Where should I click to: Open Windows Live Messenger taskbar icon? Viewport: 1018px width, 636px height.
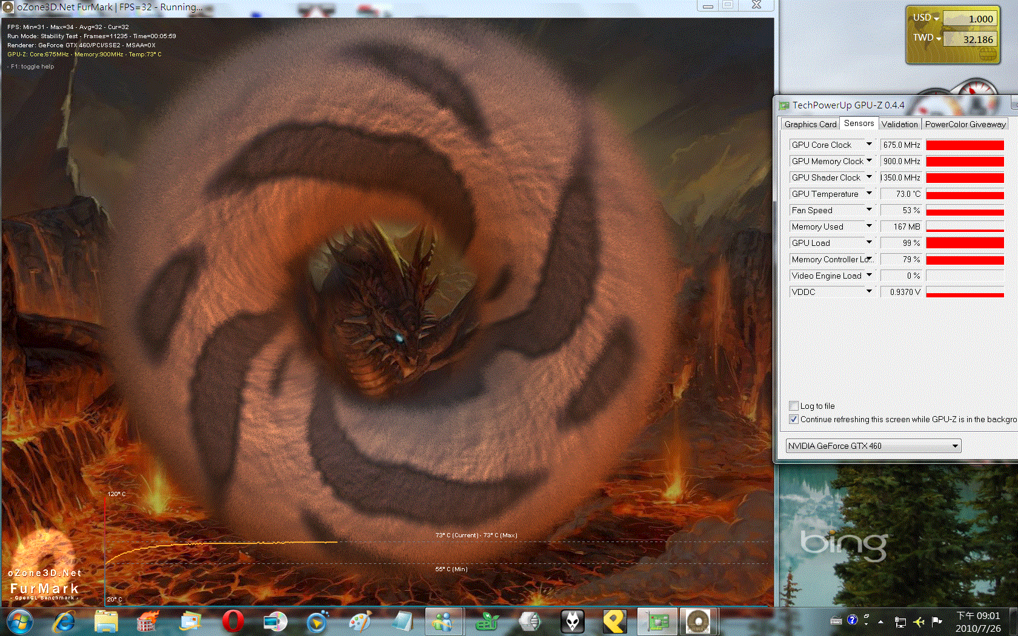click(444, 621)
